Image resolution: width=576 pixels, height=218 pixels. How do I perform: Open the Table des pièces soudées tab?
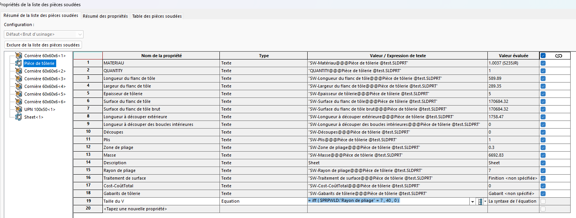pos(157,16)
